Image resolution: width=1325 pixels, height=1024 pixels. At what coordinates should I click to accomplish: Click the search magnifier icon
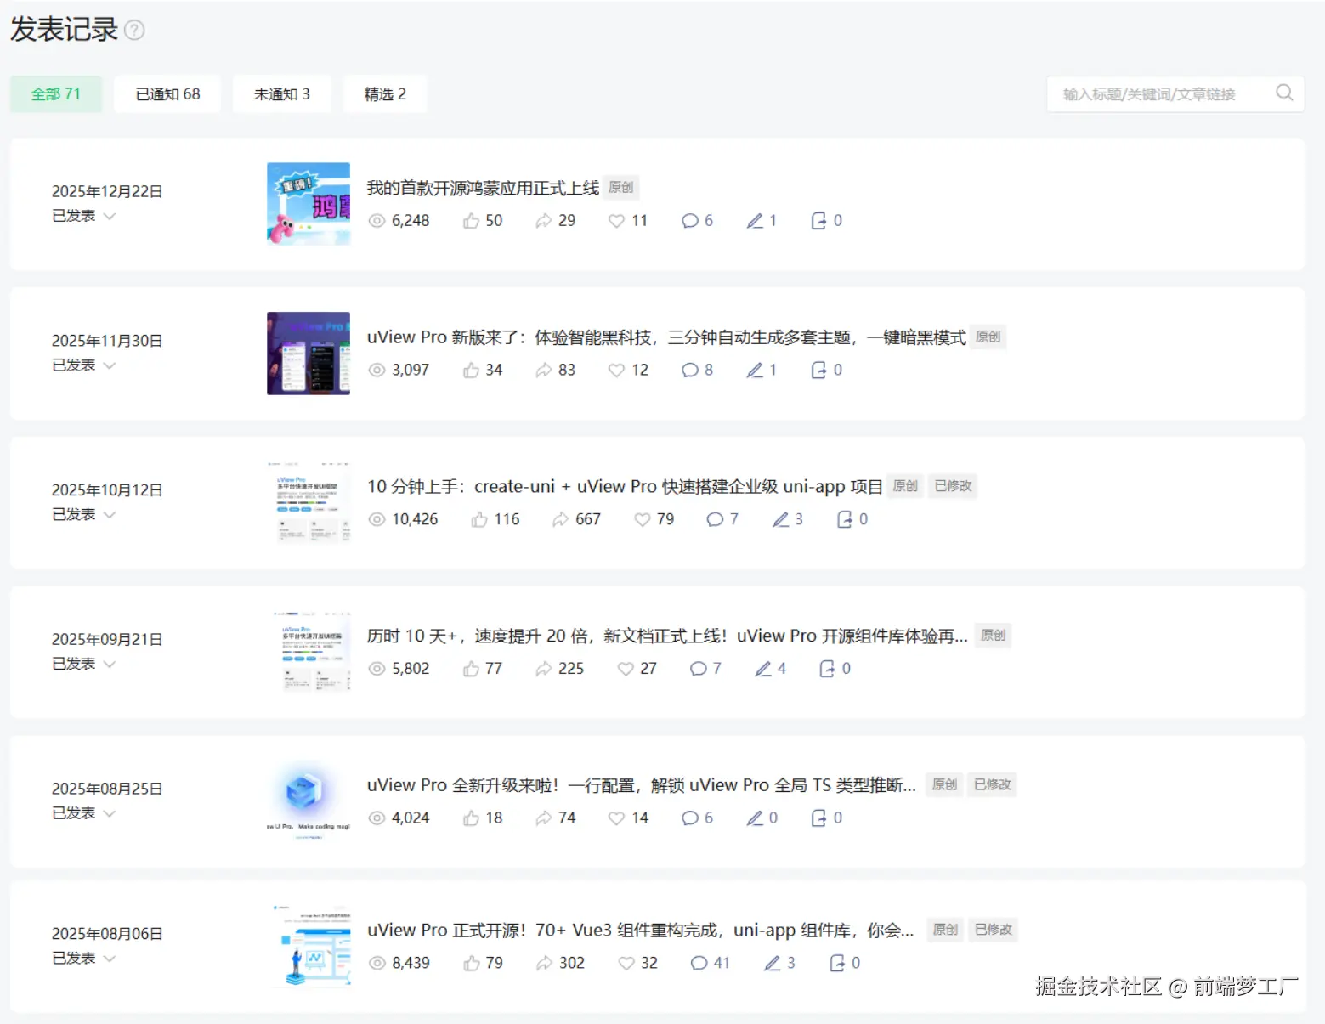click(1284, 93)
